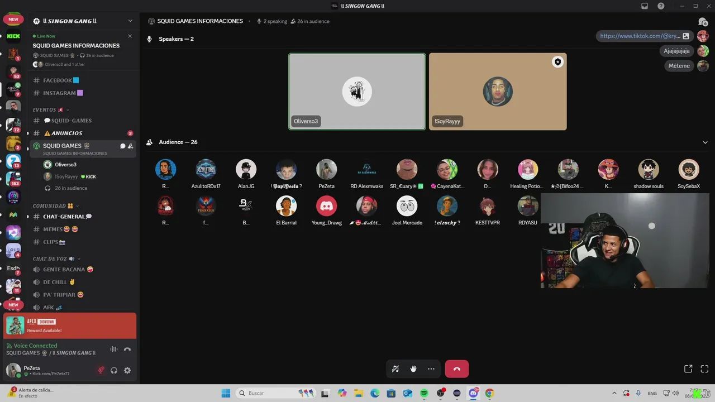The height and width of the screenshot is (402, 715).
Task: Pop out the stage window
Action: 688,369
